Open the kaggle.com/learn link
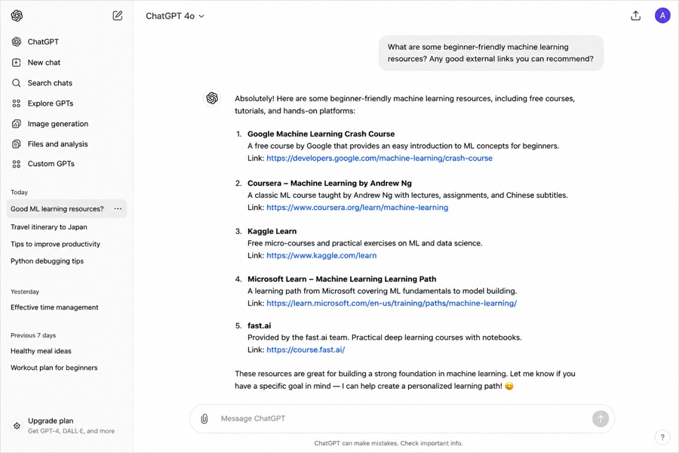The height and width of the screenshot is (453, 679). click(321, 256)
